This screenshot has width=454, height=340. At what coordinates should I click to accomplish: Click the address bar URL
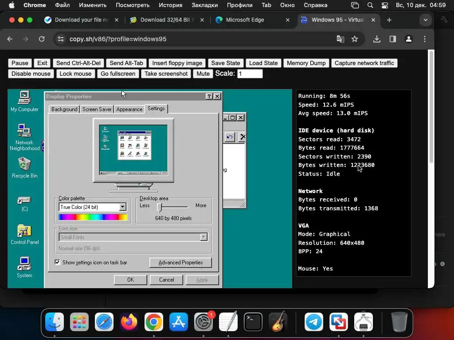pos(118,39)
